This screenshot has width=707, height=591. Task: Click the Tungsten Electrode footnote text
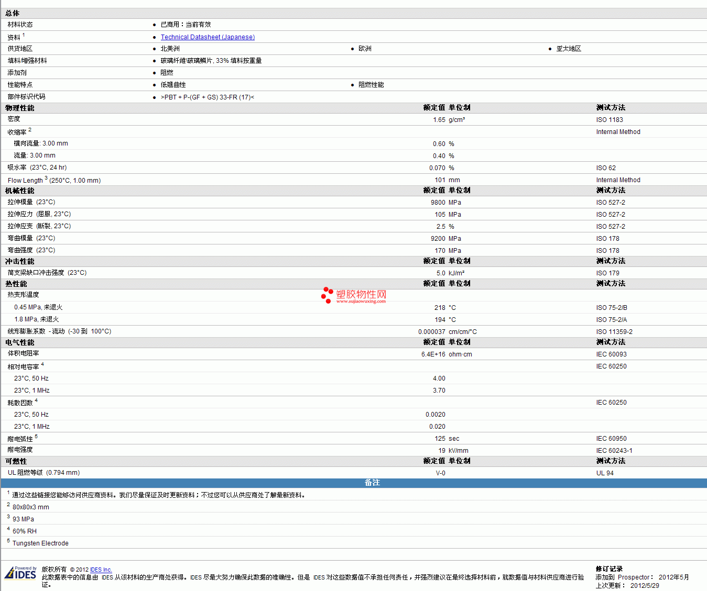point(40,543)
